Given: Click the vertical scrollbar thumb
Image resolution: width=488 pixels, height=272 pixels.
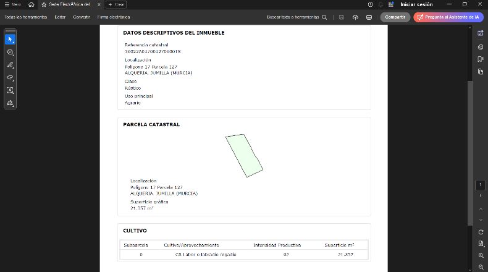Looking at the screenshot, I should pos(470,153).
